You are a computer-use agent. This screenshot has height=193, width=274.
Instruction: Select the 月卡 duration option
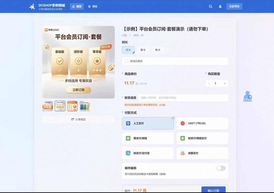pyautogui.click(x=128, y=50)
